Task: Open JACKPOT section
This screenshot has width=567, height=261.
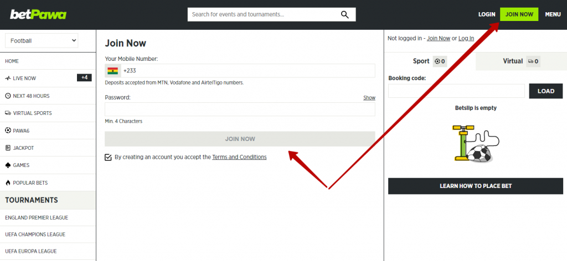Action: [x=48, y=148]
